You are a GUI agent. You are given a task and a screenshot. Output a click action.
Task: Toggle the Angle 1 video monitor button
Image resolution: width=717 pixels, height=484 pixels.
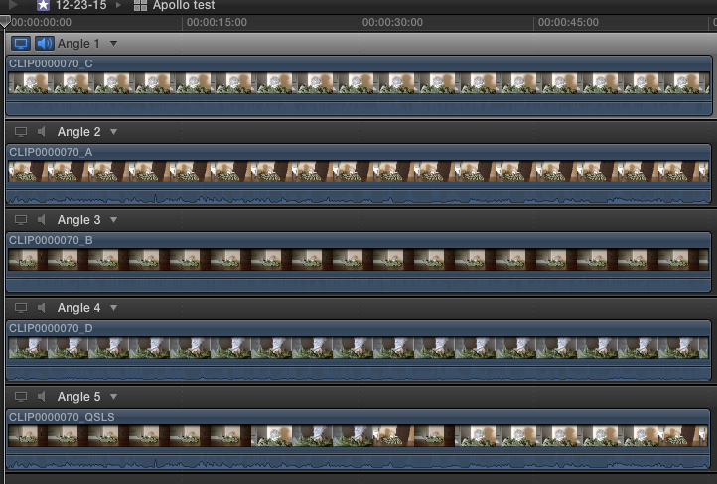(21, 44)
